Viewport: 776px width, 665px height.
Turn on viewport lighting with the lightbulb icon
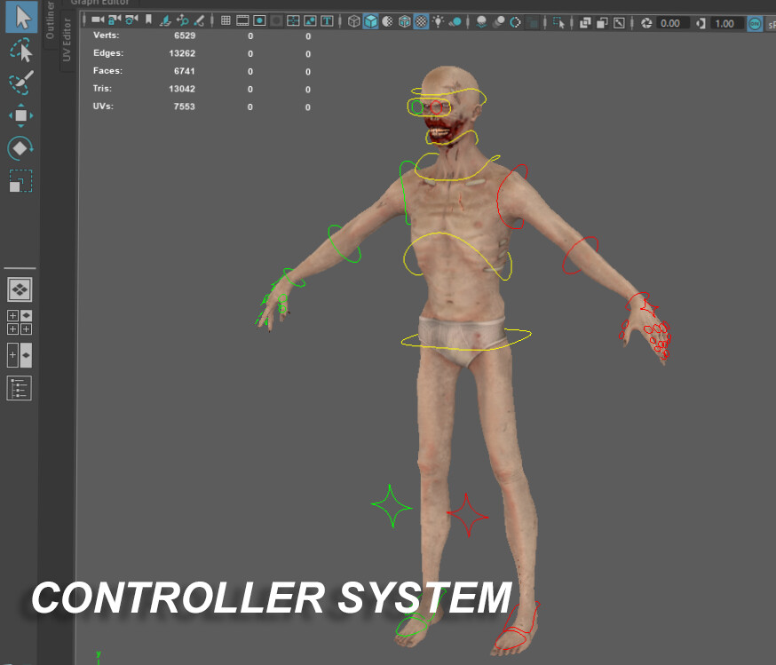click(439, 20)
